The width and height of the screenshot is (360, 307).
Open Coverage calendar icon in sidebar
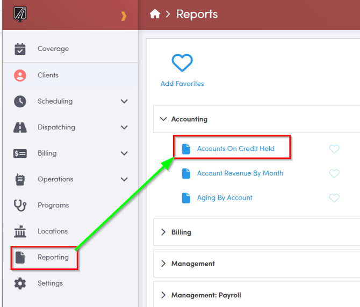[x=20, y=49]
